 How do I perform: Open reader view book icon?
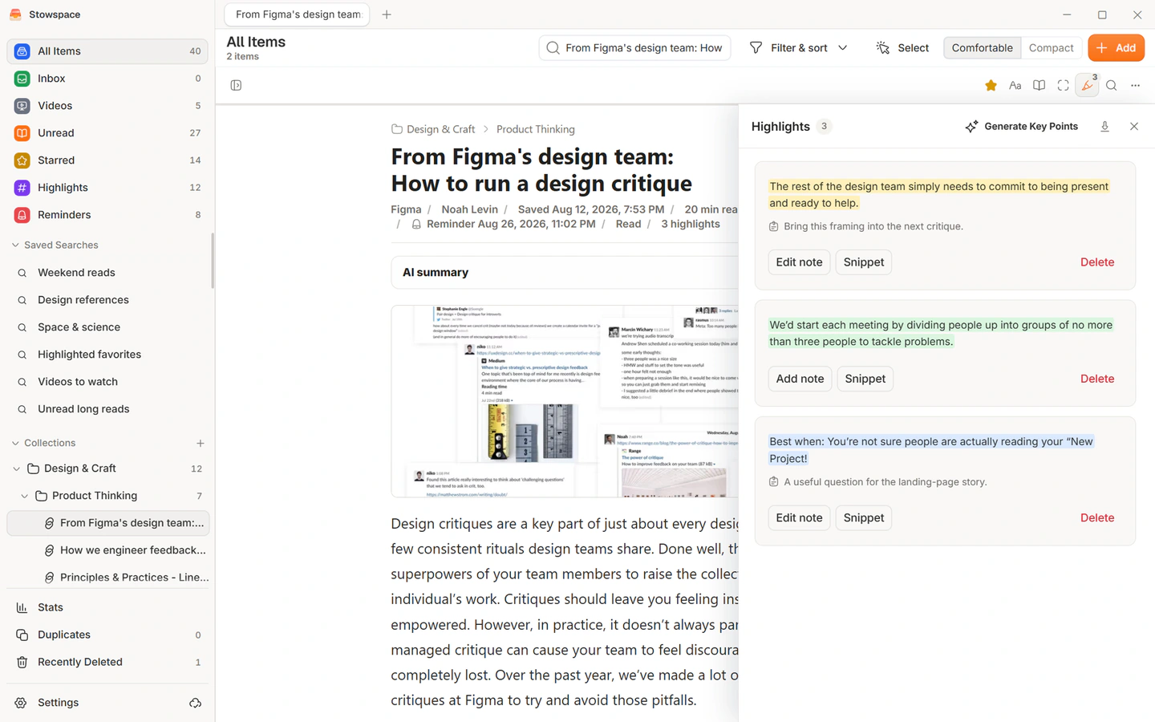pyautogui.click(x=1039, y=85)
